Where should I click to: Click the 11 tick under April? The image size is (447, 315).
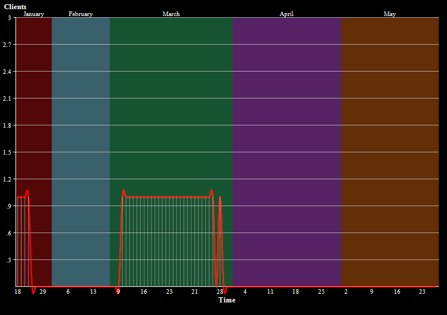click(270, 292)
